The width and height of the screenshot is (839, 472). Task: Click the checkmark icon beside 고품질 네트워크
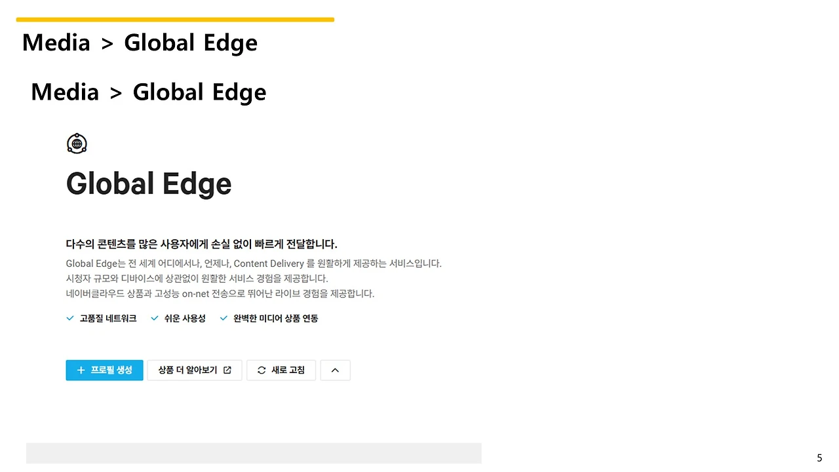(70, 318)
